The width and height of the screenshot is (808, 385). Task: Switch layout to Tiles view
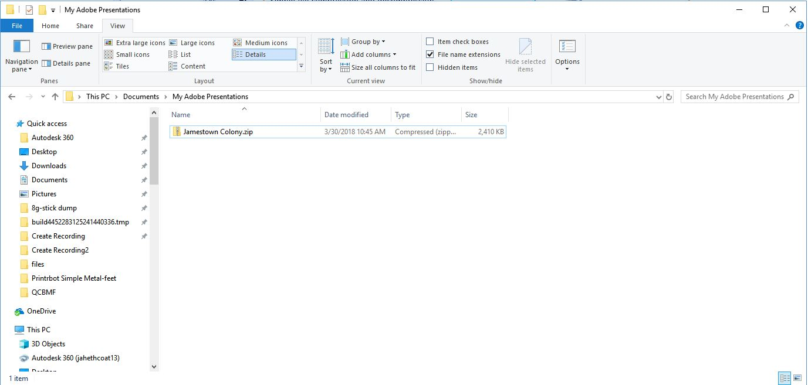tap(117, 66)
